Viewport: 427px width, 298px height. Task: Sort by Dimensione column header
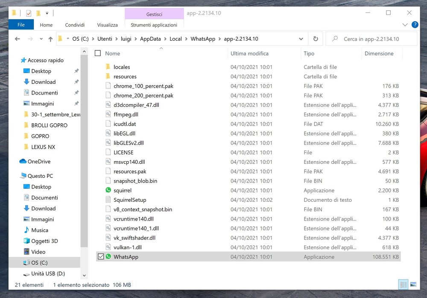coord(379,53)
